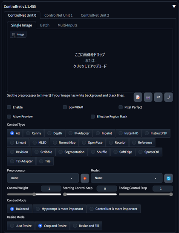Select the All control type
179x233 pixels.
[x=15, y=133]
